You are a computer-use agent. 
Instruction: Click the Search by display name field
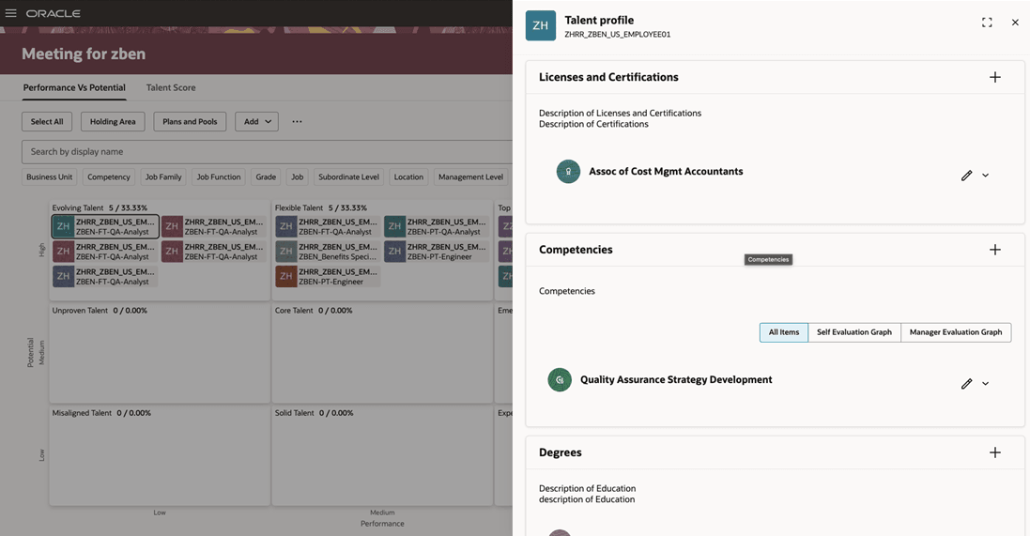point(267,152)
